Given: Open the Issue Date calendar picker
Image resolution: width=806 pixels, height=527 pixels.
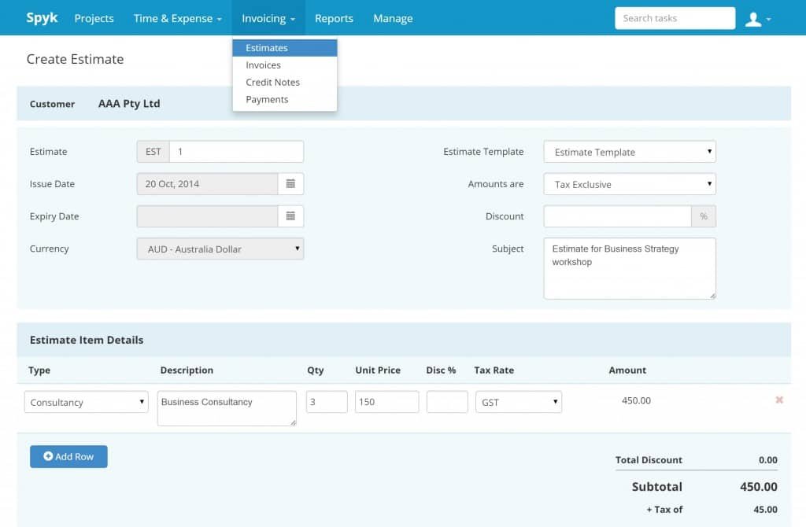Looking at the screenshot, I should pos(290,184).
